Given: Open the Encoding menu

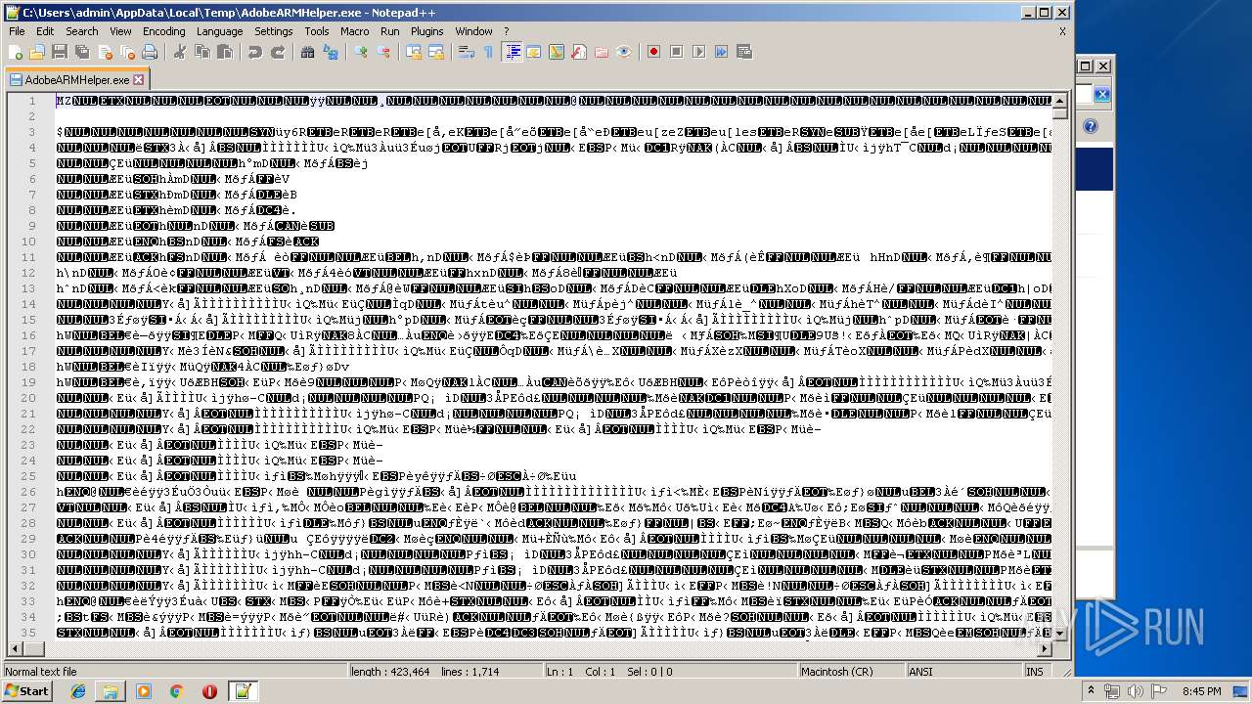Looking at the screenshot, I should (x=163, y=31).
